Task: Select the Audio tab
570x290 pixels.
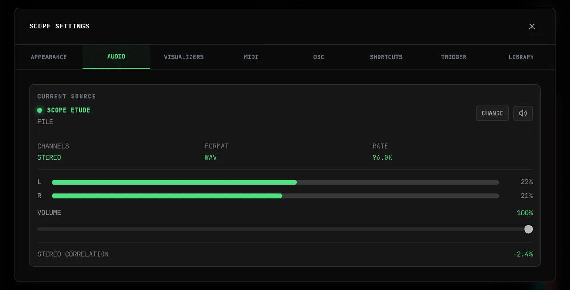Action: pos(116,57)
